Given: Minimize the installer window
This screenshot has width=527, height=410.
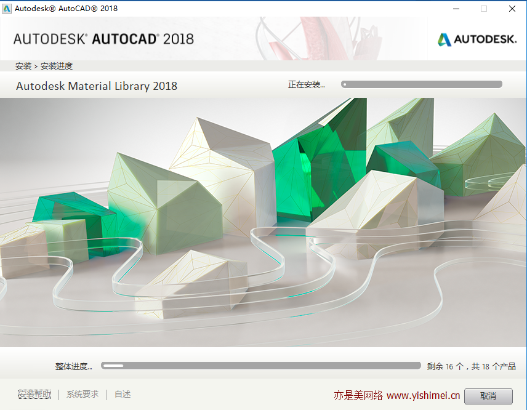Looking at the screenshot, I should [456, 9].
